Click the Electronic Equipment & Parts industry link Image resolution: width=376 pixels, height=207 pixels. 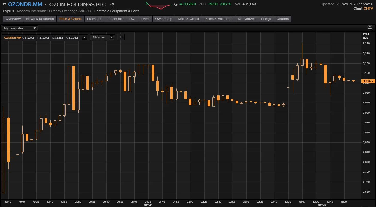coord(116,11)
